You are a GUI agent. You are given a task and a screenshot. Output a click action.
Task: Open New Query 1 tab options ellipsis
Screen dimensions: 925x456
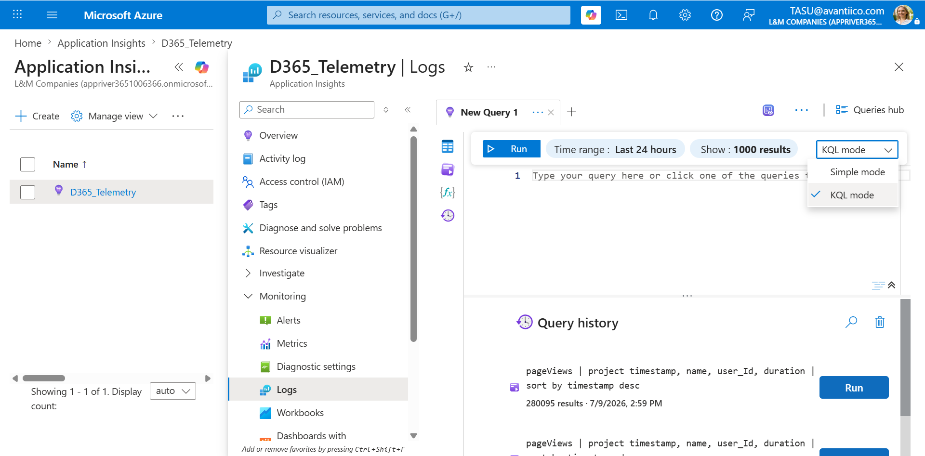(538, 112)
